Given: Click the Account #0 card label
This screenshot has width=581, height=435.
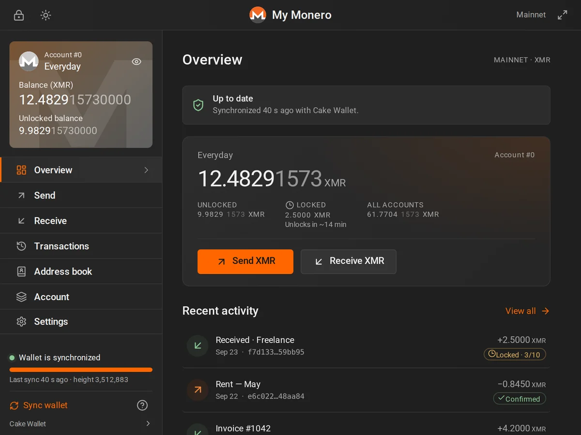Looking at the screenshot, I should coord(515,155).
